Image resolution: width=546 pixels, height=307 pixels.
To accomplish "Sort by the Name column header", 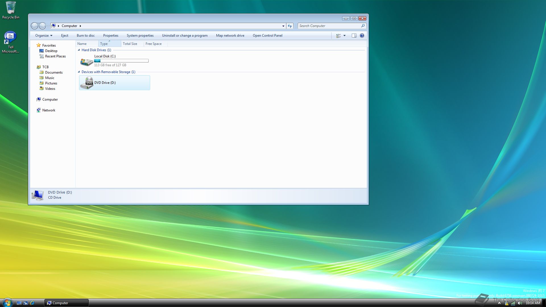I will [87, 44].
